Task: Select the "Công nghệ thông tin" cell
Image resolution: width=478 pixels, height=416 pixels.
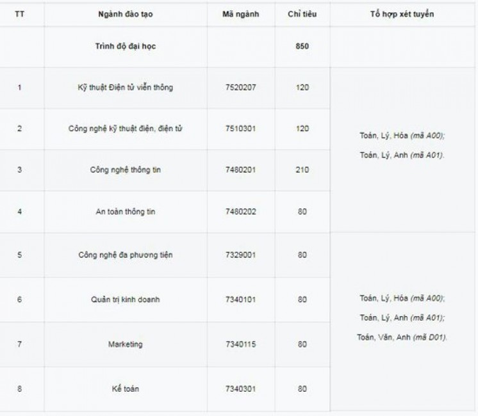Action: click(126, 170)
